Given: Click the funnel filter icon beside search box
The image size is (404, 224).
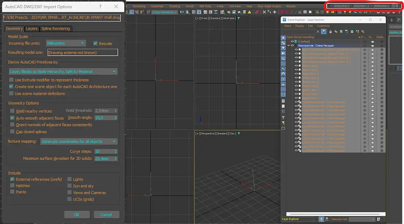Looking at the screenshot, I should pyautogui.click(x=324, y=31).
